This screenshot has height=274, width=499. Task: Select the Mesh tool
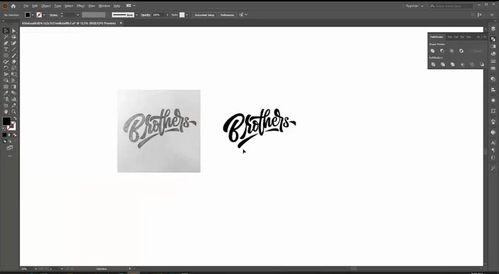(6, 87)
